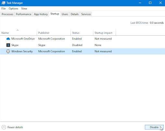Maximize the Task Manager window
Viewport: 165px width, 131px height.
[x=150, y=3]
